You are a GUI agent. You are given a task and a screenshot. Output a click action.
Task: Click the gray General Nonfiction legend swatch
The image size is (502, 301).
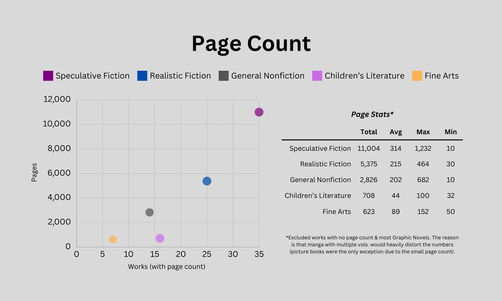pos(224,76)
